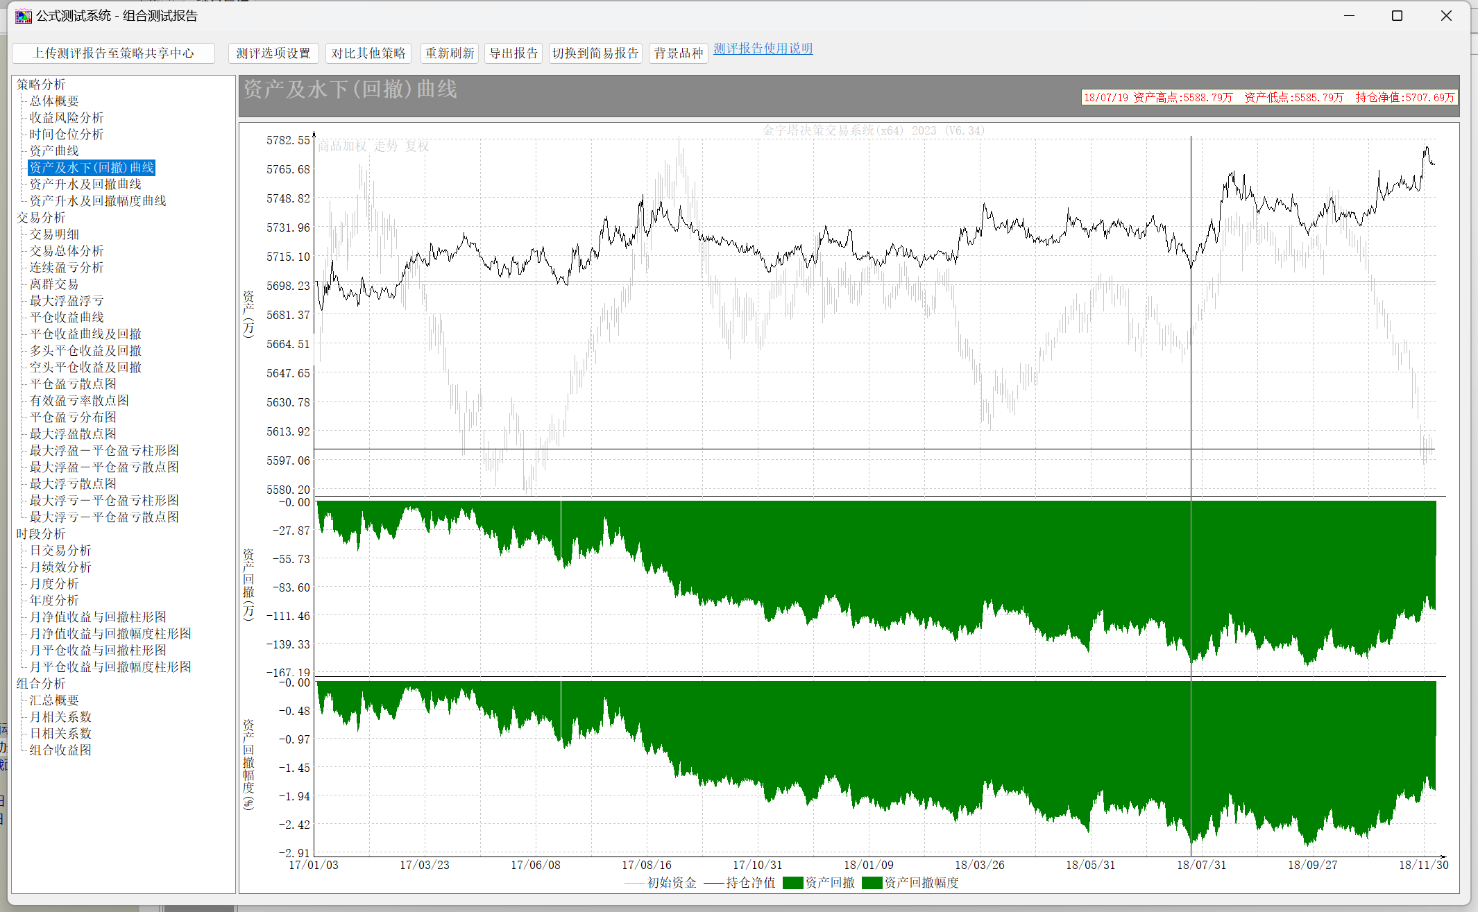This screenshot has width=1478, height=912.
Task: Maximize the 公式测试系统 window
Action: pos(1398,15)
